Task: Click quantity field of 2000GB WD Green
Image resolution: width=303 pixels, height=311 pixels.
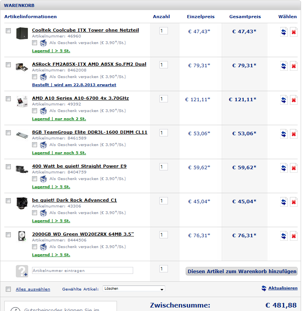Action: point(164,235)
